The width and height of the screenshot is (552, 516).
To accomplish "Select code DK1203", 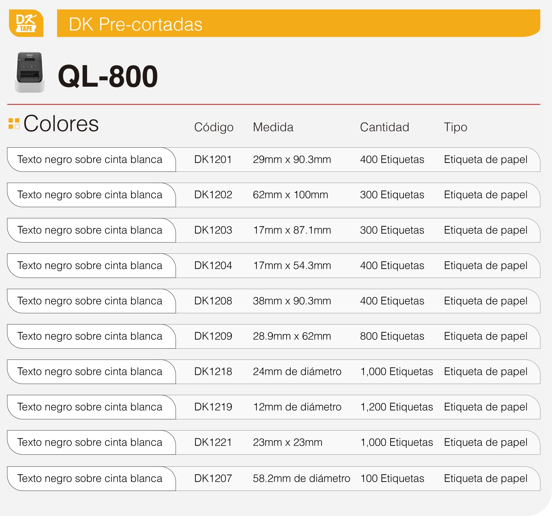I will [213, 230].
